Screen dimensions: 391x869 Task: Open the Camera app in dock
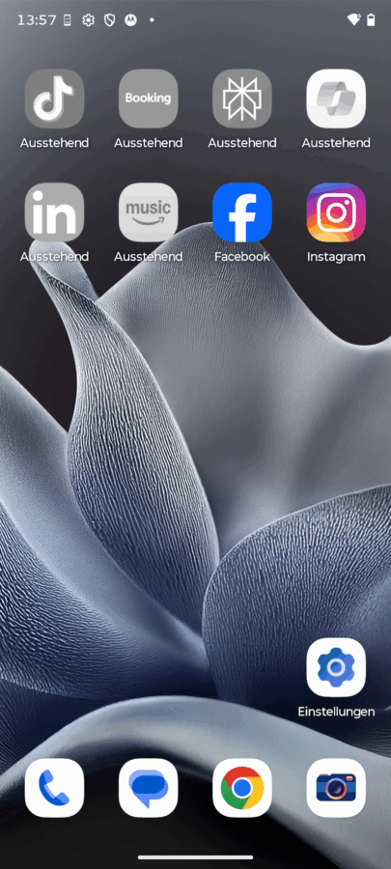pyautogui.click(x=336, y=788)
